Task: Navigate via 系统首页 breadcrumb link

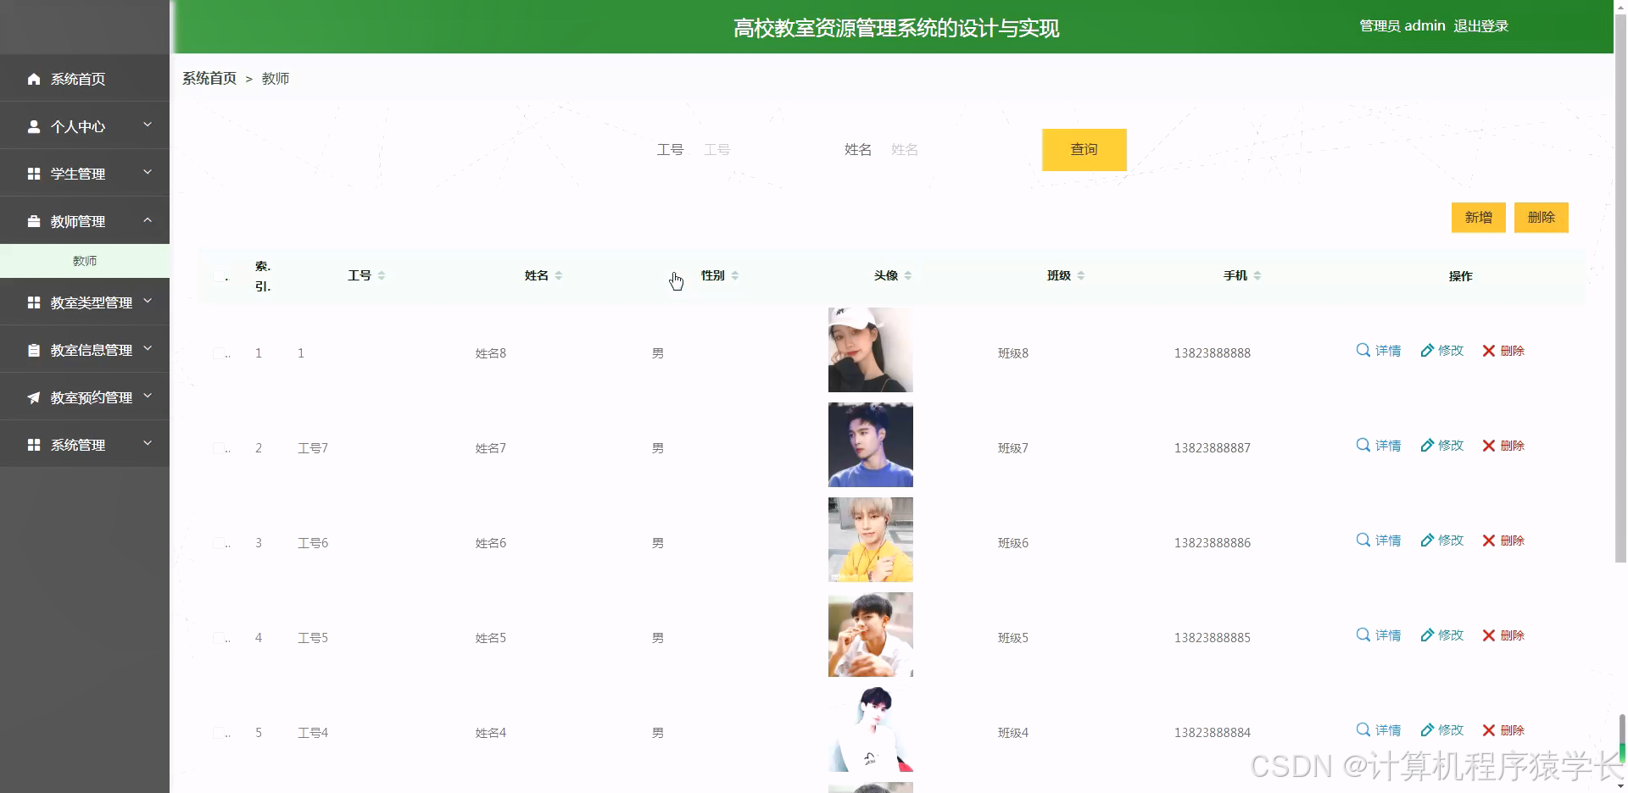Action: point(209,78)
